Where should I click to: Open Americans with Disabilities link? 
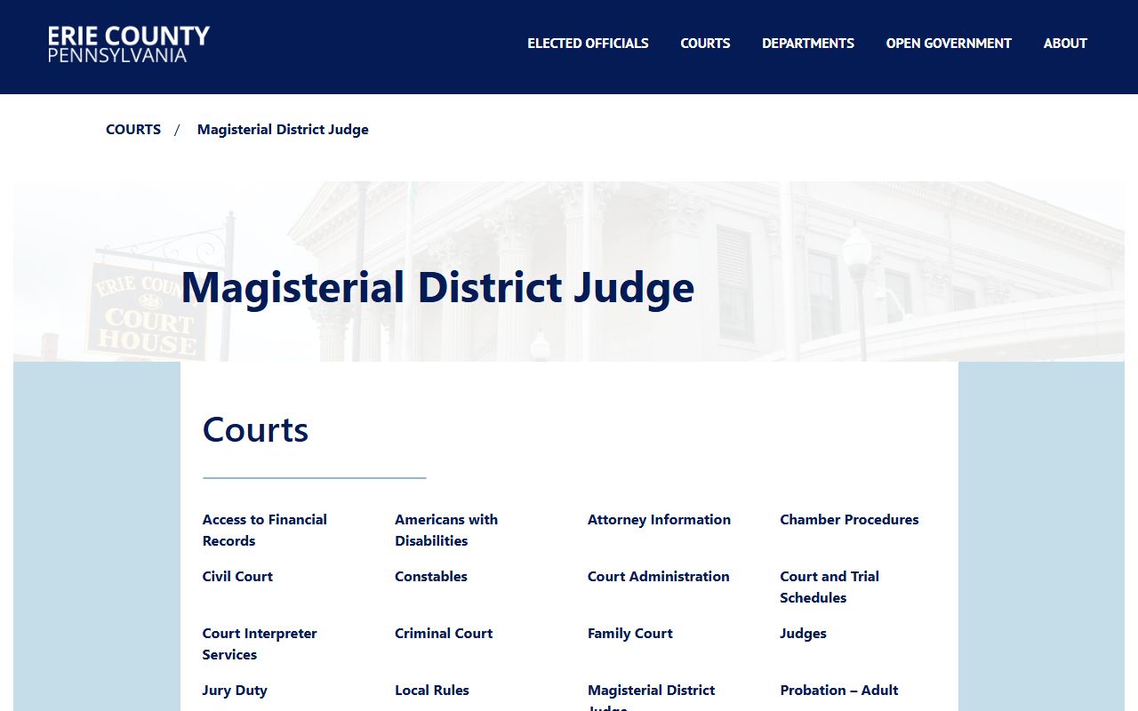(446, 531)
